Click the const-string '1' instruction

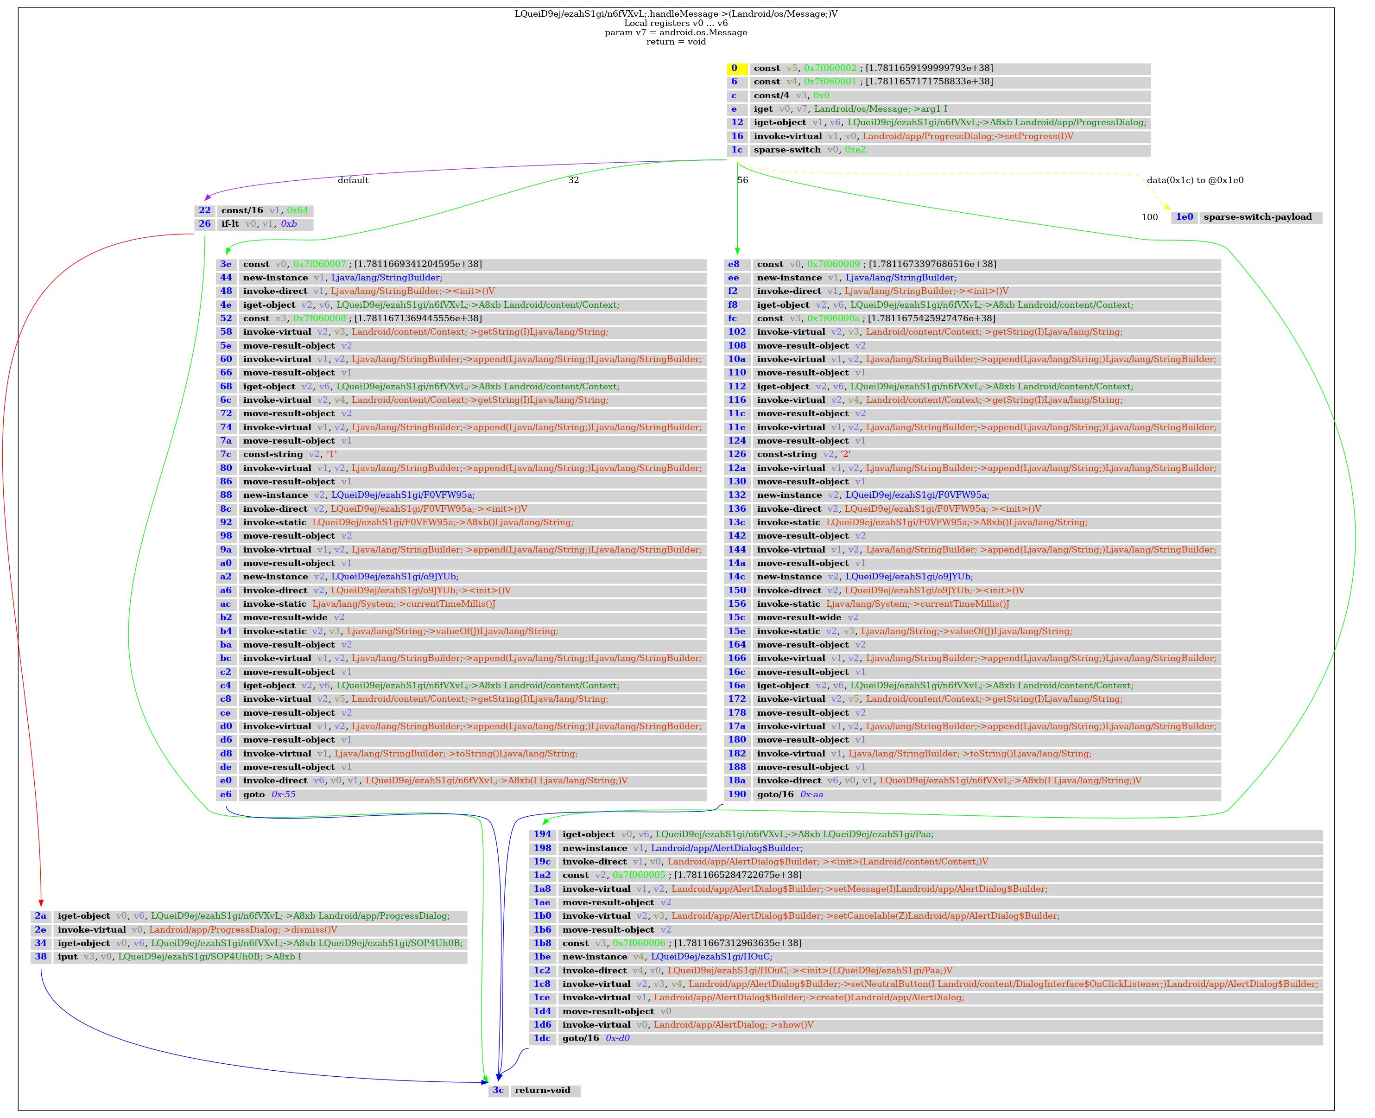(x=290, y=454)
